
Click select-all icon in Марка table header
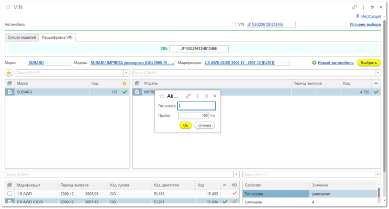(x=9, y=83)
